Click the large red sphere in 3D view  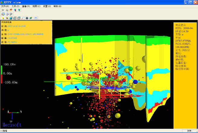point(69,78)
